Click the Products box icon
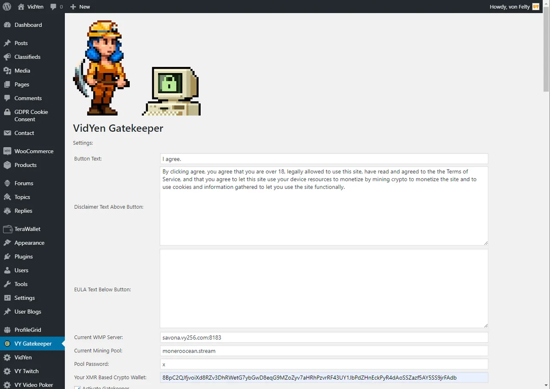Image resolution: width=550 pixels, height=389 pixels. (x=7, y=165)
